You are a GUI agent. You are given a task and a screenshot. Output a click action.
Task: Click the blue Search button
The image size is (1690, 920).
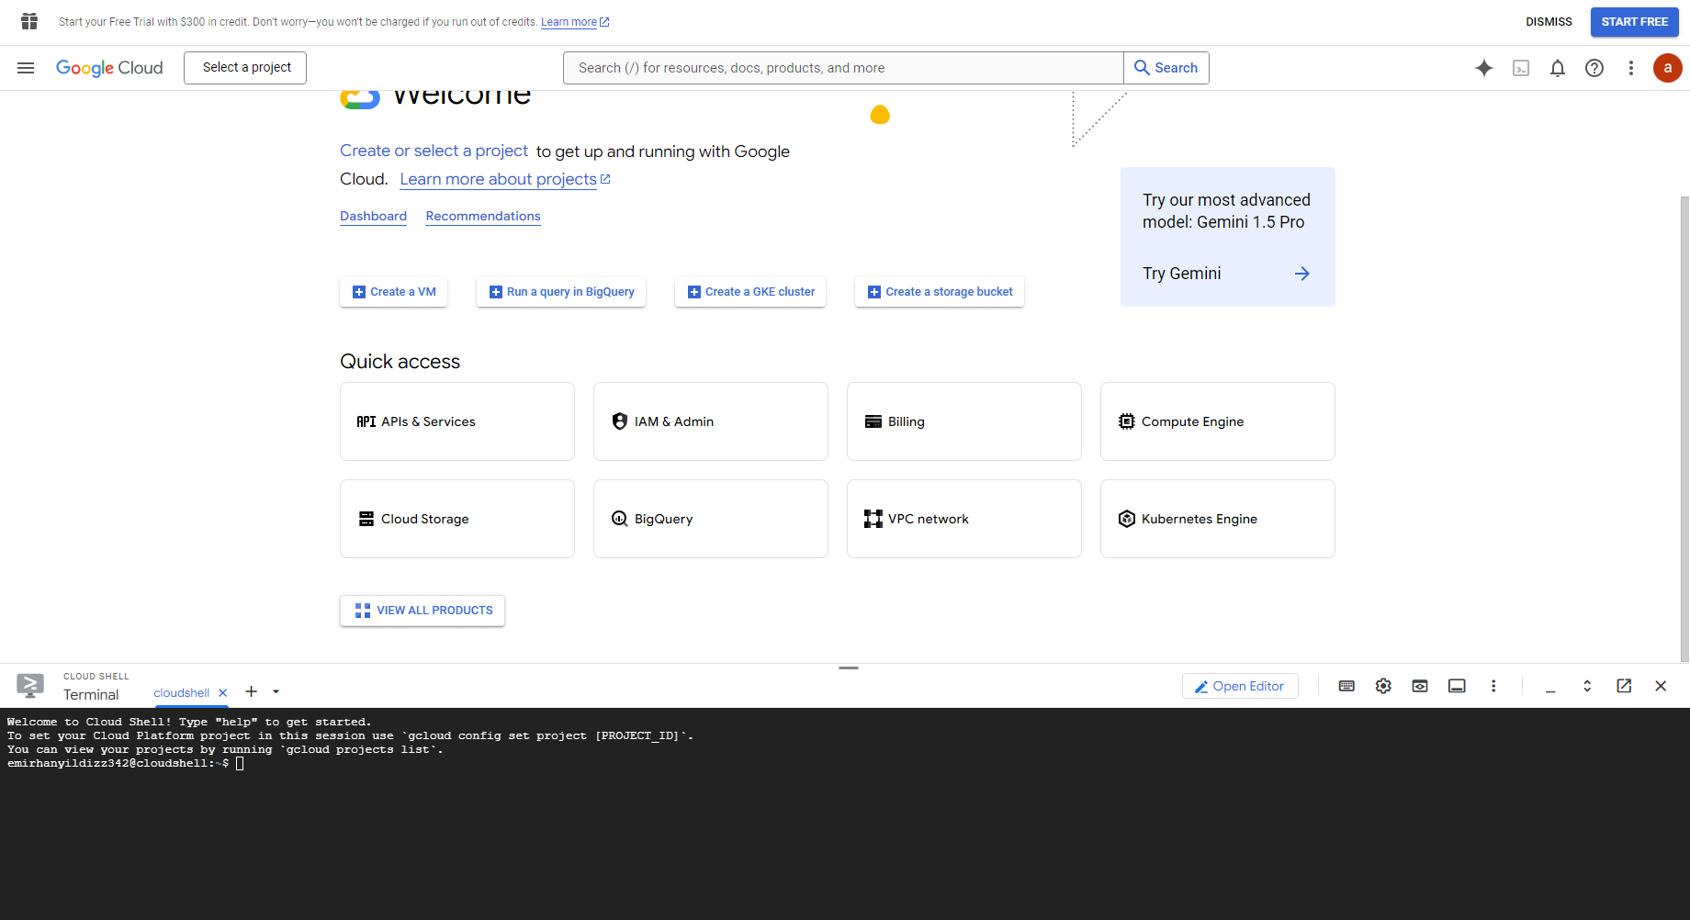click(x=1166, y=68)
